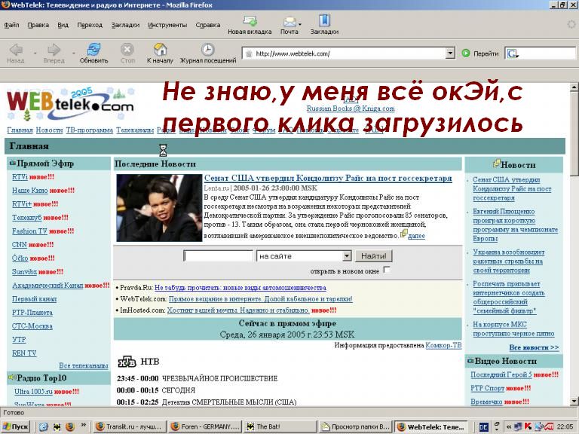Screen dimensions: 579x434
Task: Click the Пуск start button
Action: [x=16, y=426]
